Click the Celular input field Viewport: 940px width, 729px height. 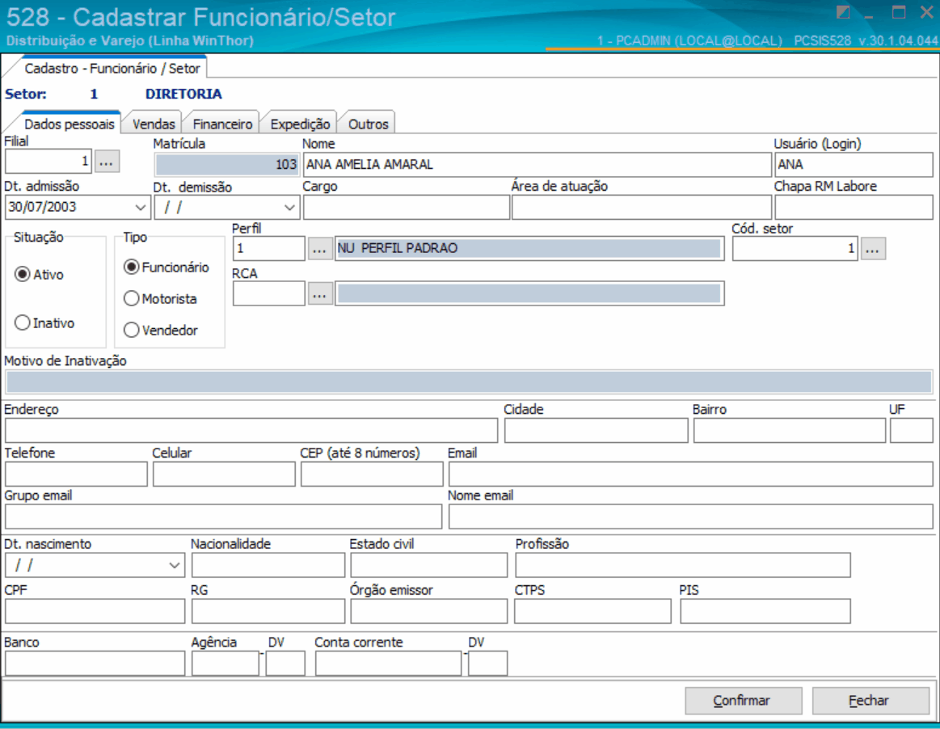tap(224, 474)
